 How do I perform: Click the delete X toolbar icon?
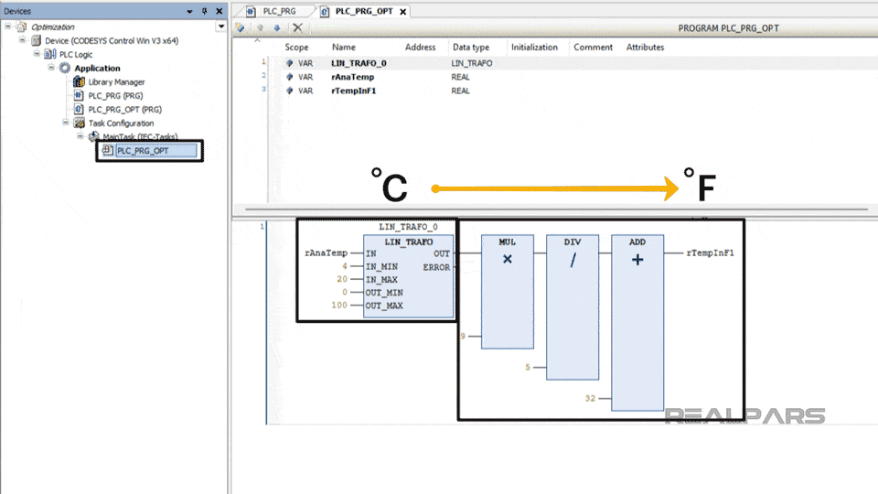297,27
